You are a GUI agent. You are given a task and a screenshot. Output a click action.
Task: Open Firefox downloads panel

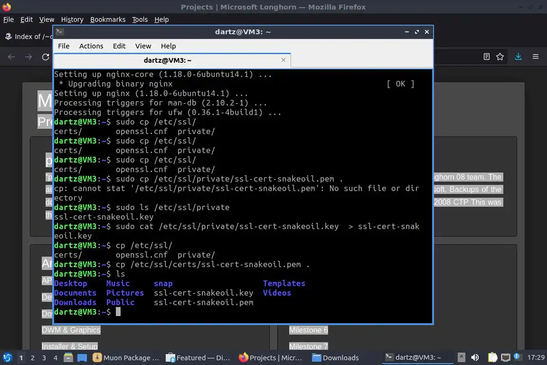click(x=519, y=57)
